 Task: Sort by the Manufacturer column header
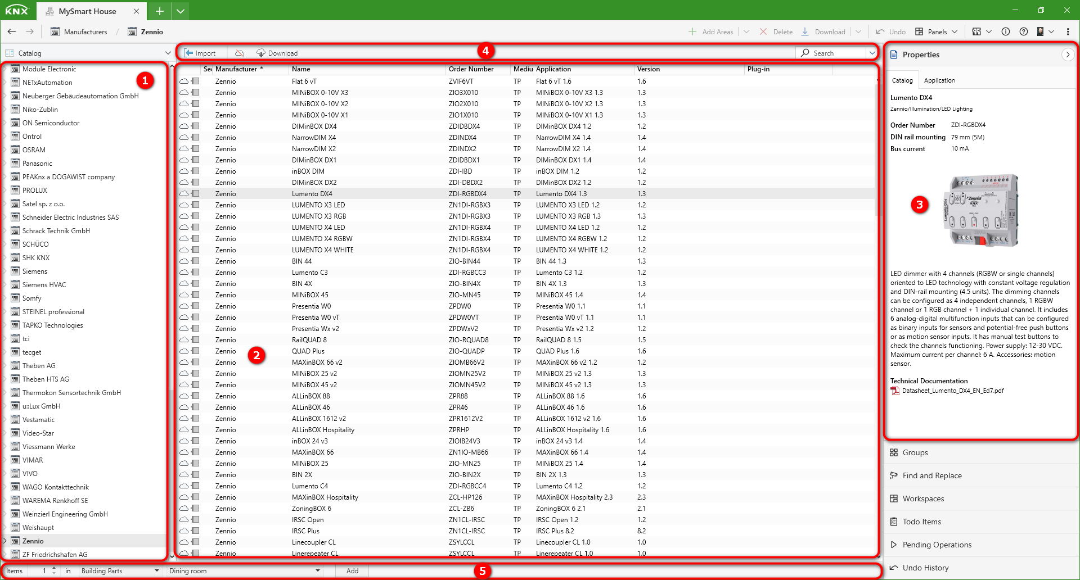point(236,69)
